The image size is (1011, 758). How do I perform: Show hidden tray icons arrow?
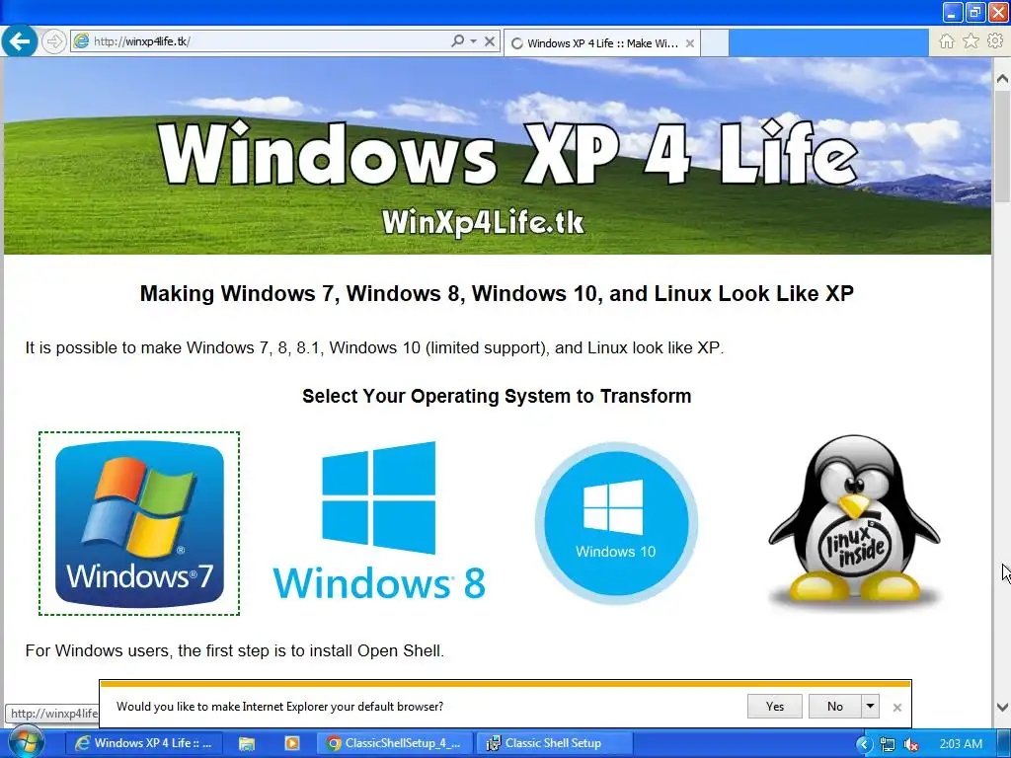pyautogui.click(x=864, y=744)
